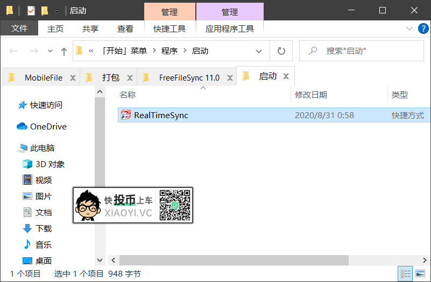The image size is (431, 282).
Task: Switch to the 共享 ribbon tab
Action: coord(90,28)
